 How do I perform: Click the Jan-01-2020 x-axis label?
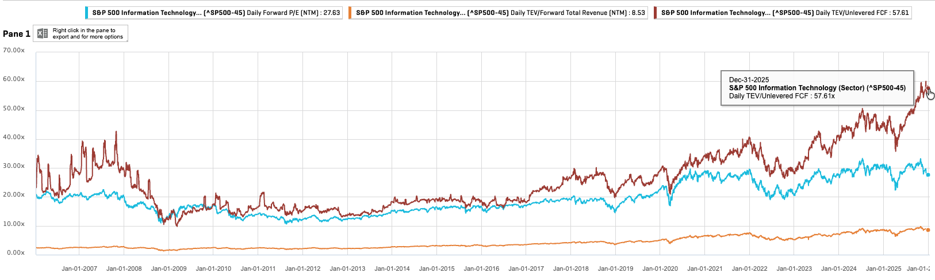660,269
